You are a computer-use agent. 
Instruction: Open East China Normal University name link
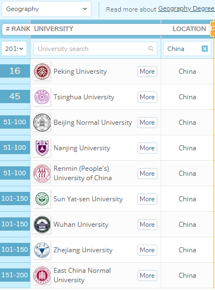pos(82,276)
